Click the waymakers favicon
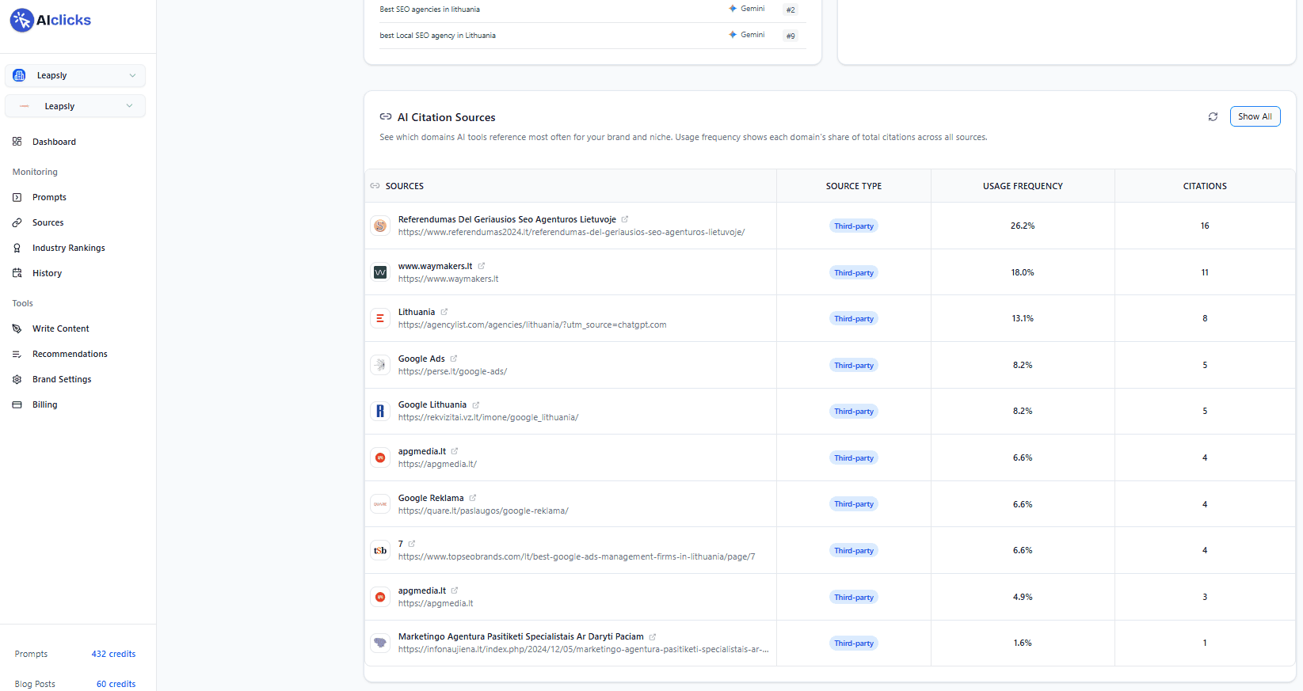 coord(380,272)
